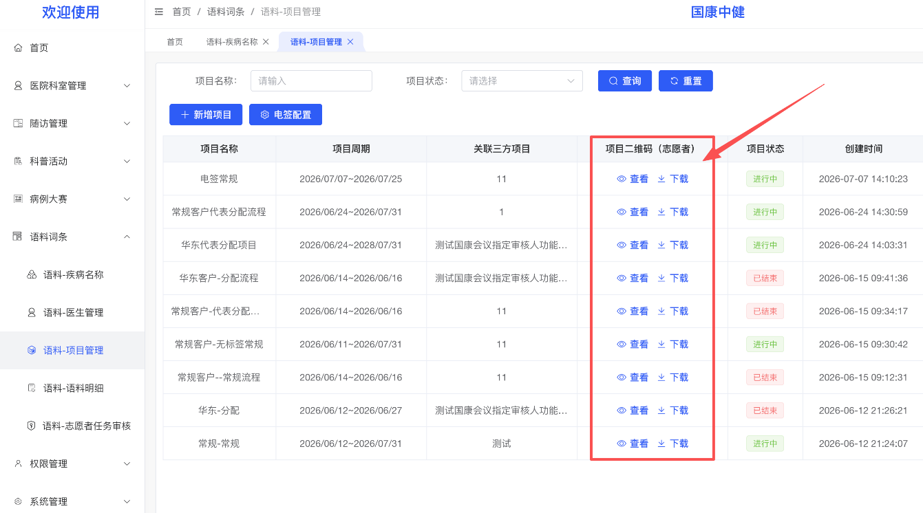Expand the 科普活动 menu chevron
This screenshot has height=513, width=923.
(x=127, y=161)
